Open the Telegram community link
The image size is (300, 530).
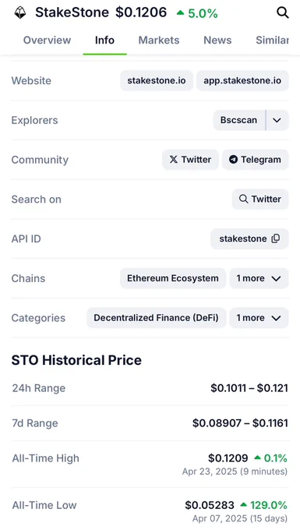point(255,160)
